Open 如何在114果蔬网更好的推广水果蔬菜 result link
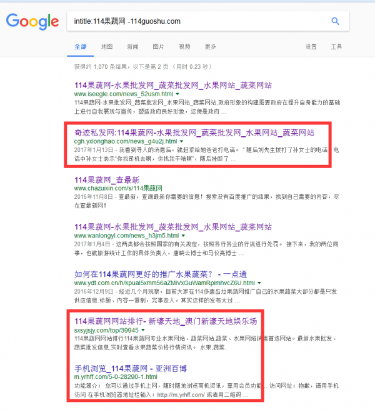This screenshot has height=412, width=375. pos(161,274)
